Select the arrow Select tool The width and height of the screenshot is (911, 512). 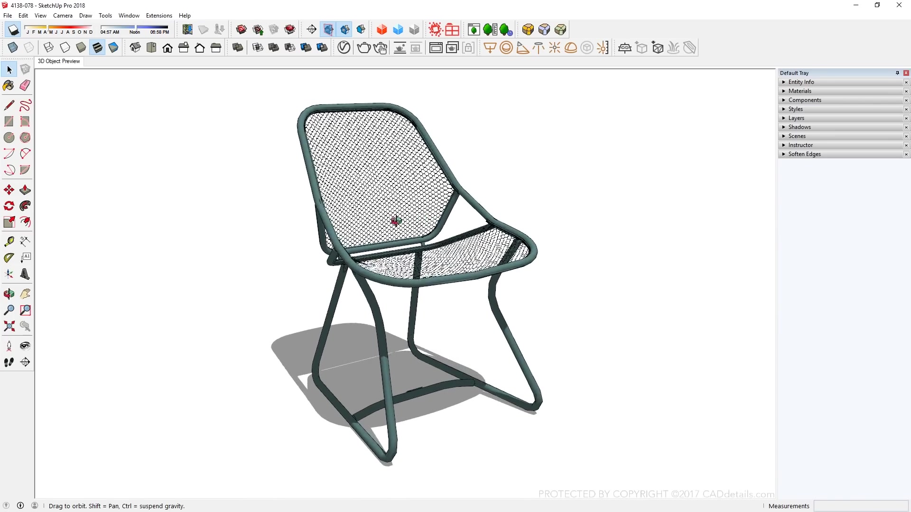[9, 70]
